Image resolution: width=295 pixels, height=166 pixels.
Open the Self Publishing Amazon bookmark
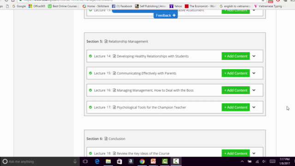pos(151,6)
